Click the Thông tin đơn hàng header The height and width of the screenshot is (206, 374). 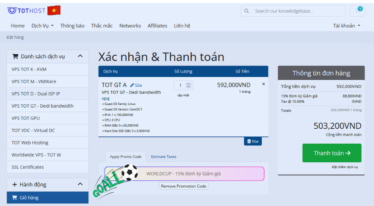[x=321, y=73]
